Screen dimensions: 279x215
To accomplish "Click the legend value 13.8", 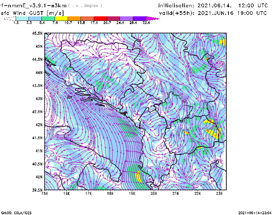I will pyautogui.click(x=81, y=23).
